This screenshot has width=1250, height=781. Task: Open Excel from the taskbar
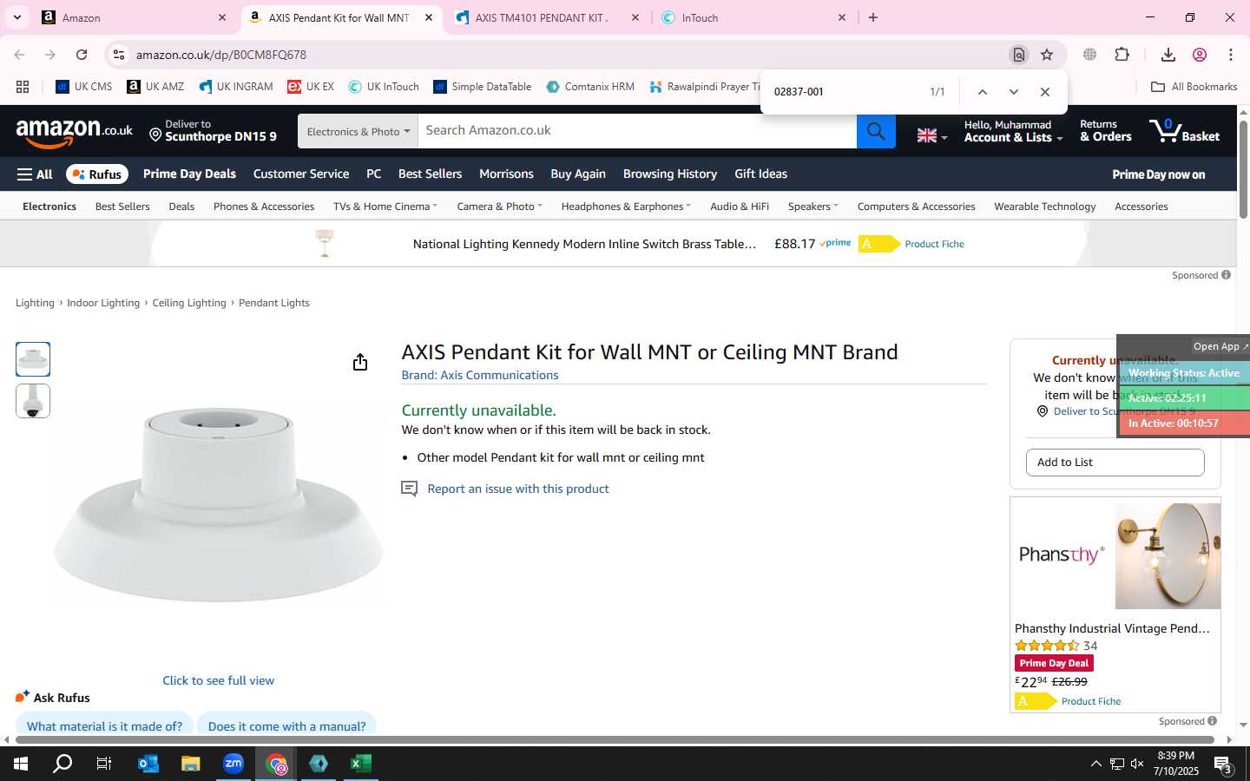(361, 764)
